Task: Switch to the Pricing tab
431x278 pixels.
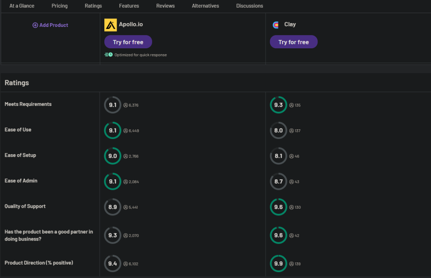Action: (x=59, y=6)
